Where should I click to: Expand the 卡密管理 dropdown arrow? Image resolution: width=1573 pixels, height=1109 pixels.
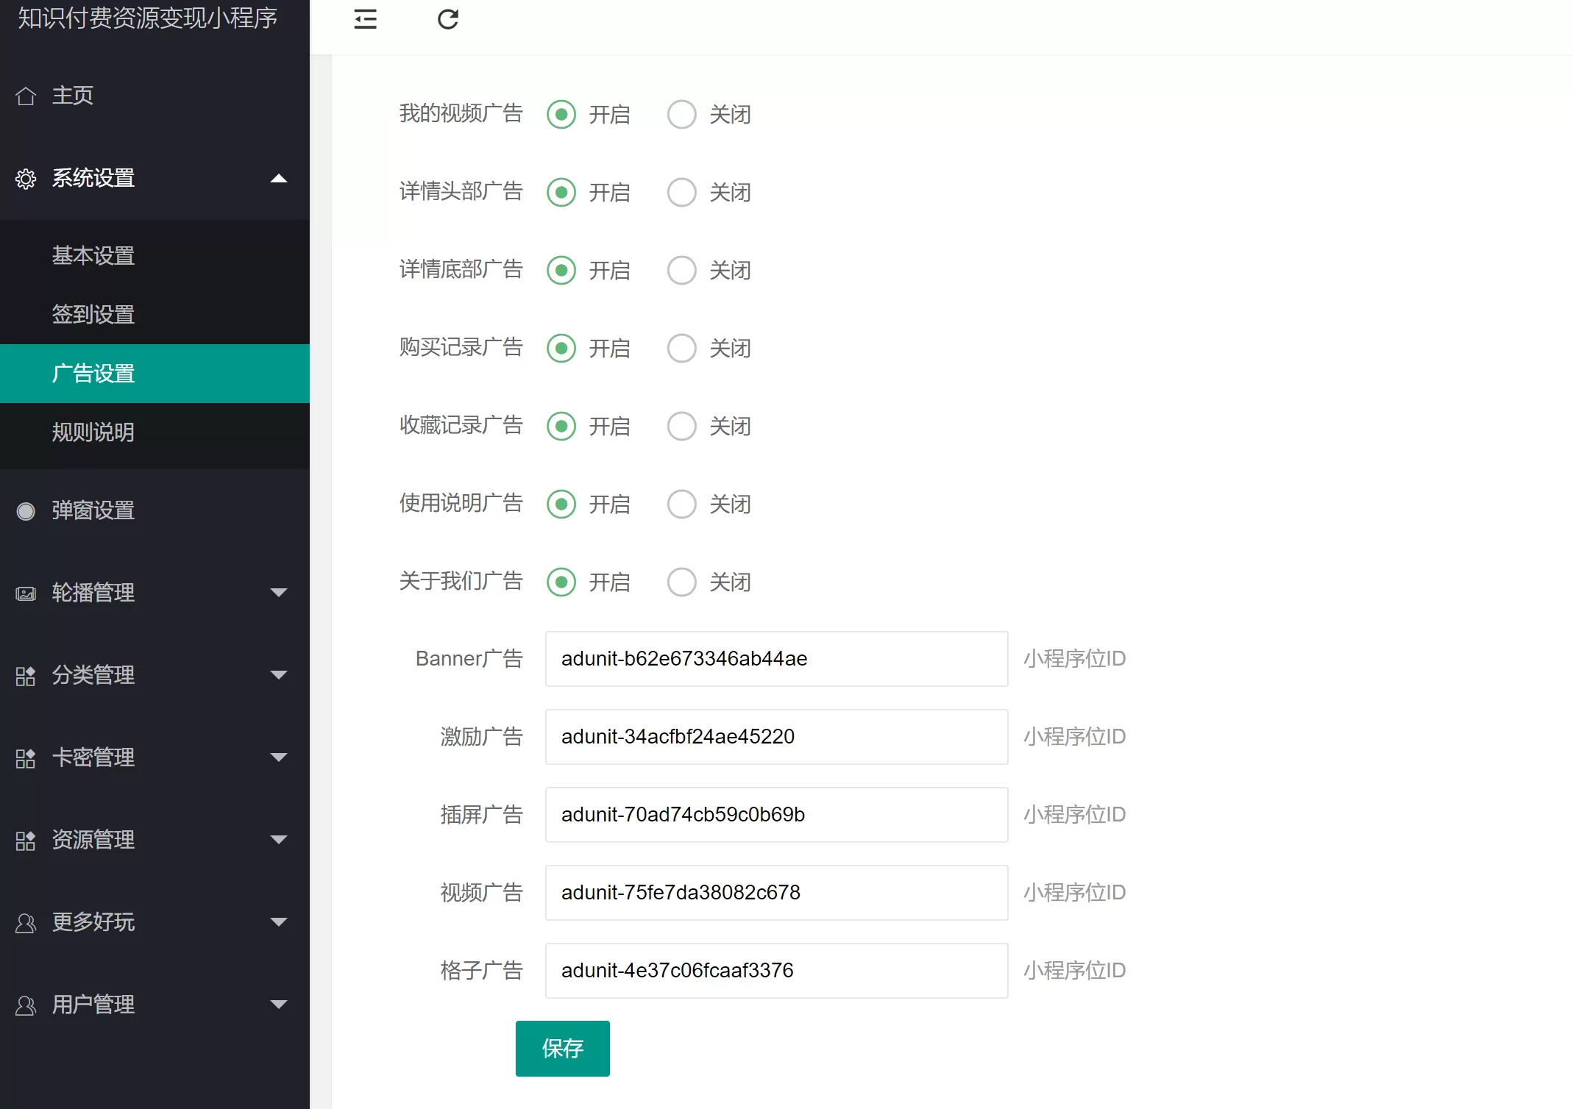(279, 757)
